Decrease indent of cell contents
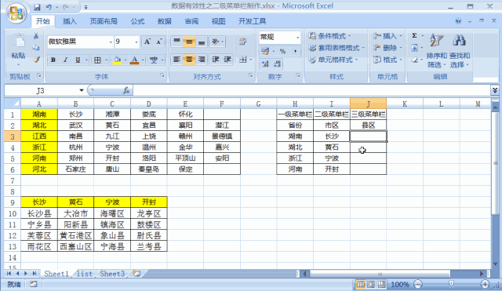 (x=216, y=60)
